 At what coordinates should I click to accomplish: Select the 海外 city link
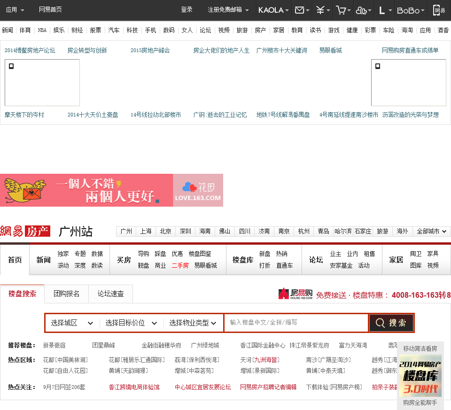click(402, 231)
